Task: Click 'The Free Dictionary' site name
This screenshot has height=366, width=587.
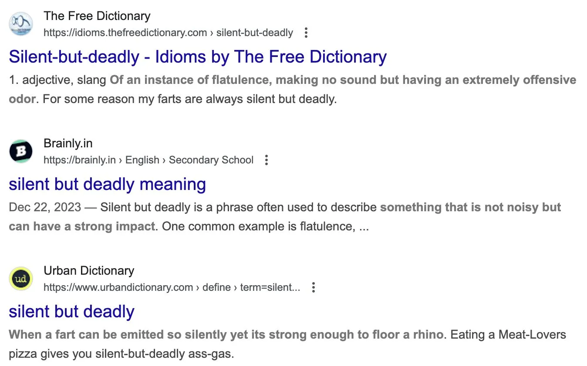Action: pyautogui.click(x=97, y=16)
